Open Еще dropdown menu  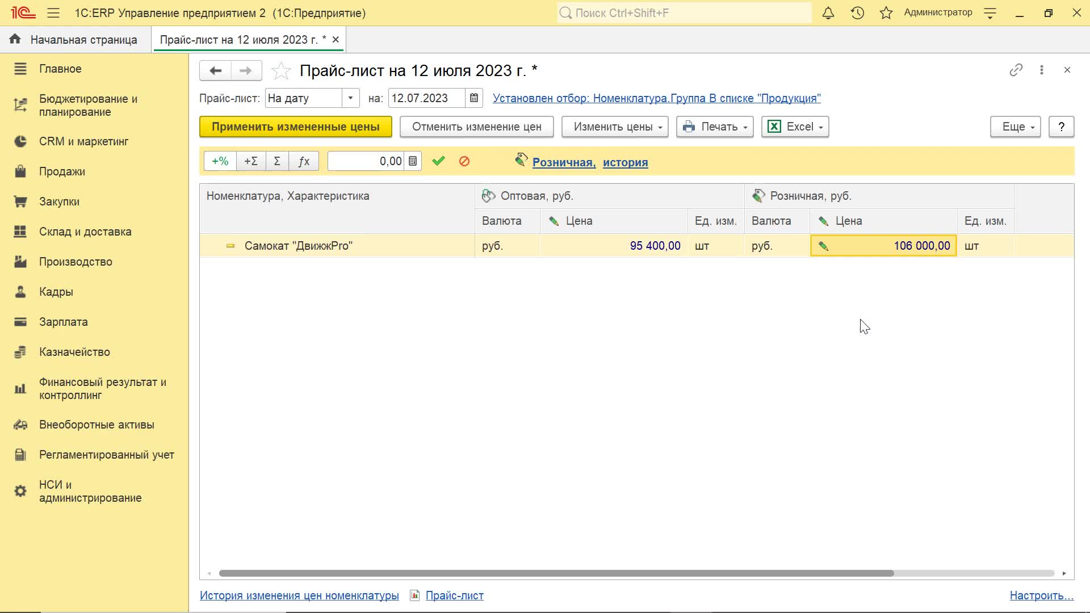[1016, 127]
